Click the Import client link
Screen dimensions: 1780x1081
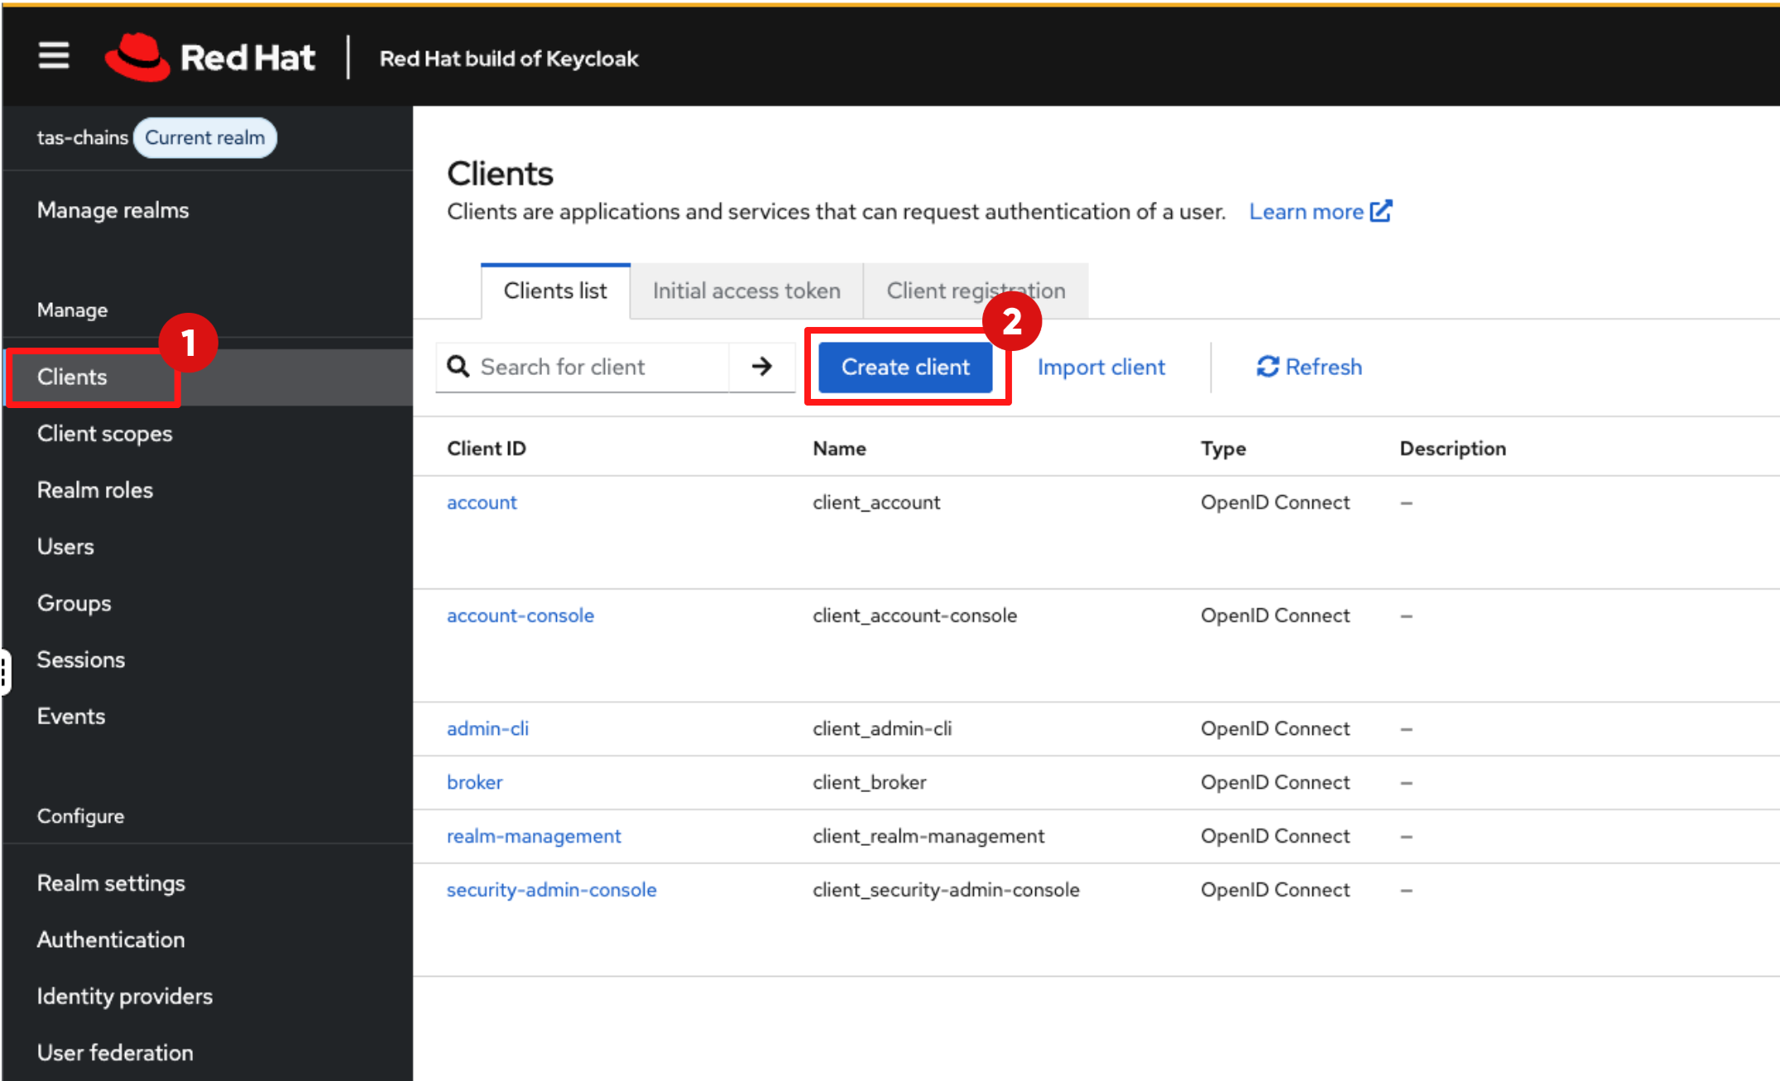1101,367
